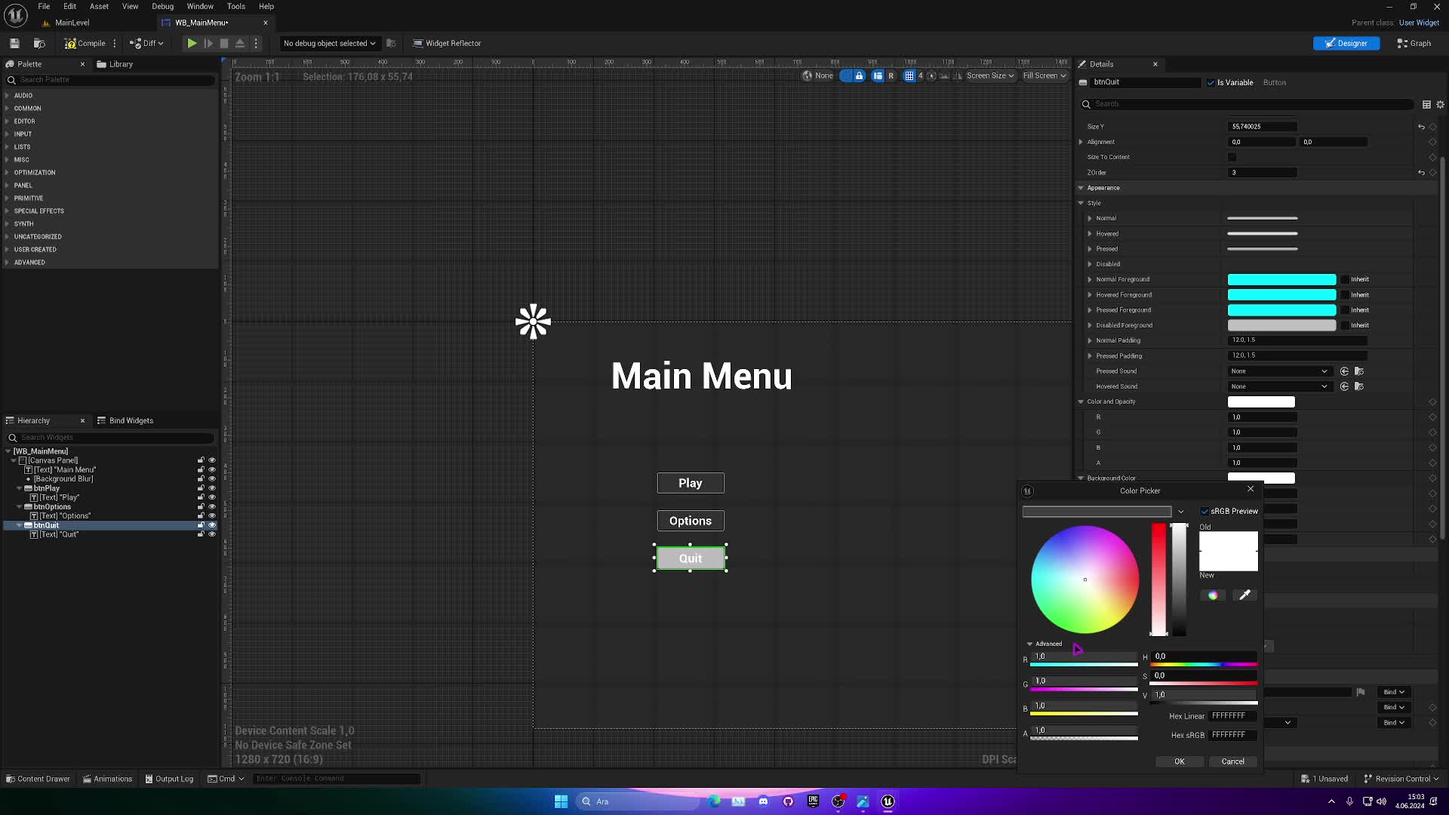Switch to the Designer view
Screen dimensions: 1449x815
pyautogui.click(x=1346, y=43)
